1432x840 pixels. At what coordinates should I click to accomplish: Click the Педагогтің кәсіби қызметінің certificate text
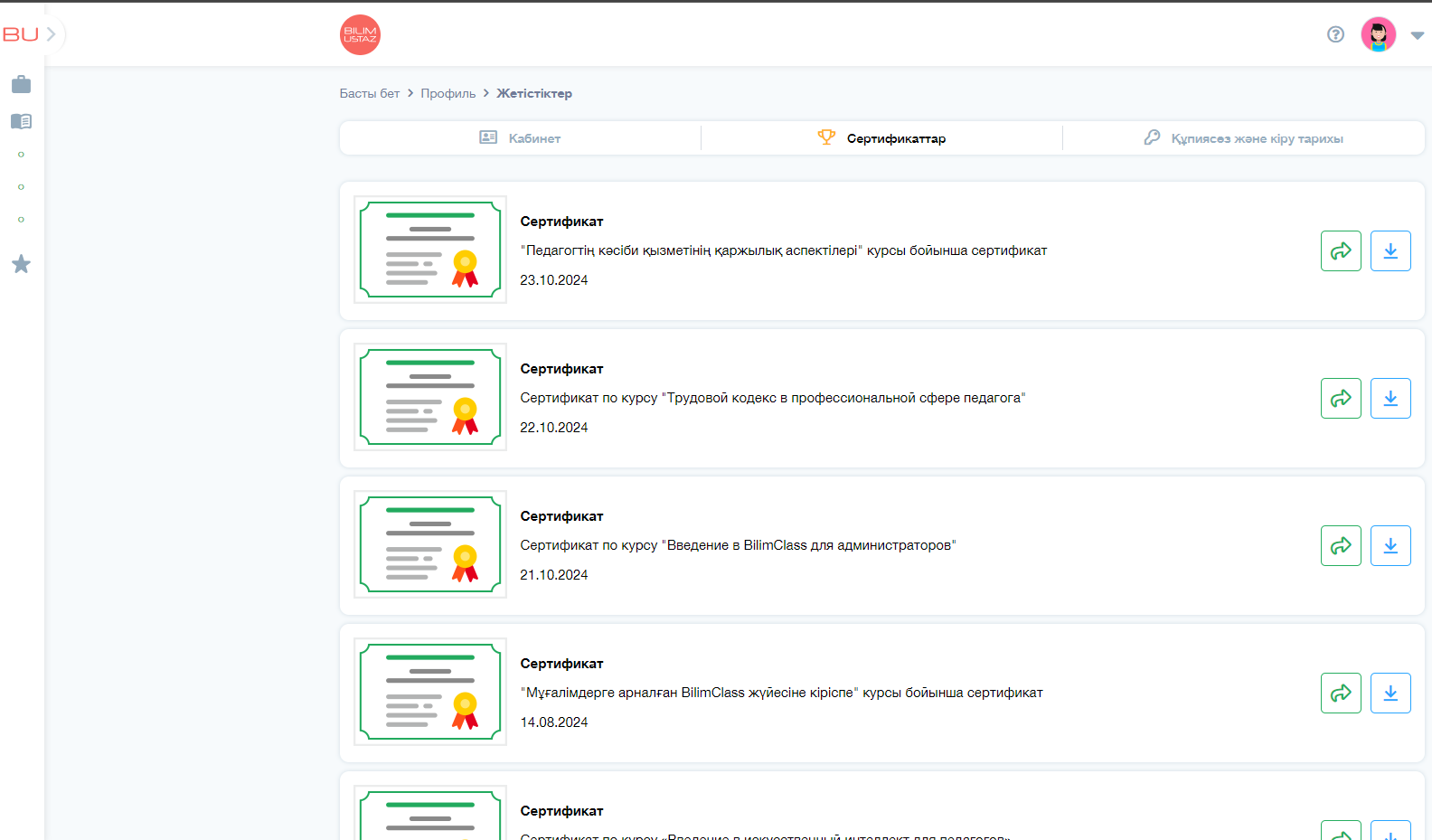783,250
